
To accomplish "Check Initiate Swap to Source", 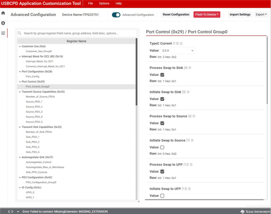I will pyautogui.click(x=162, y=147).
